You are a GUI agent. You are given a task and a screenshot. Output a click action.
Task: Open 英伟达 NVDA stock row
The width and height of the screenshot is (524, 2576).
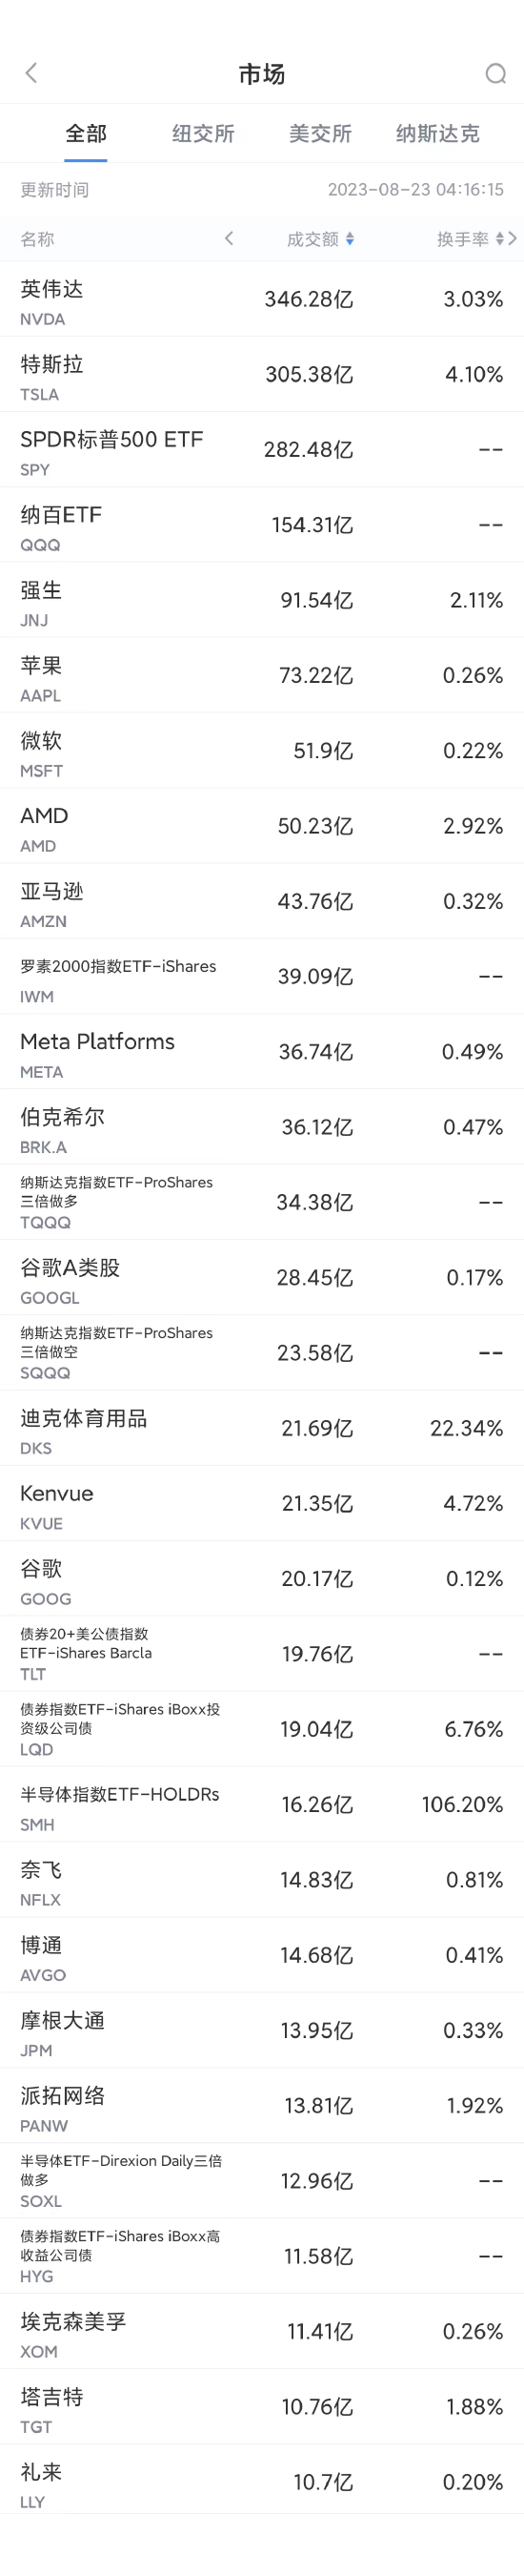tap(261, 299)
